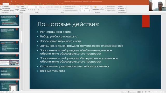Toggle italic formatting
Viewport: 166px width, 93px height.
click(x=30, y=10)
